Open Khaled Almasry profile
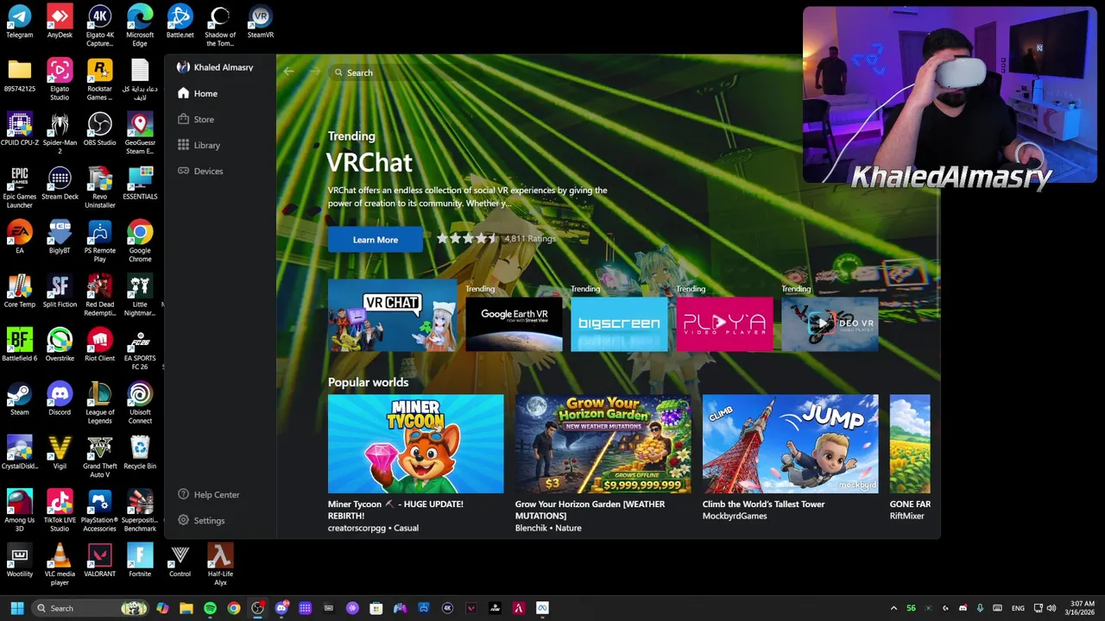The width and height of the screenshot is (1105, 621). (x=215, y=67)
